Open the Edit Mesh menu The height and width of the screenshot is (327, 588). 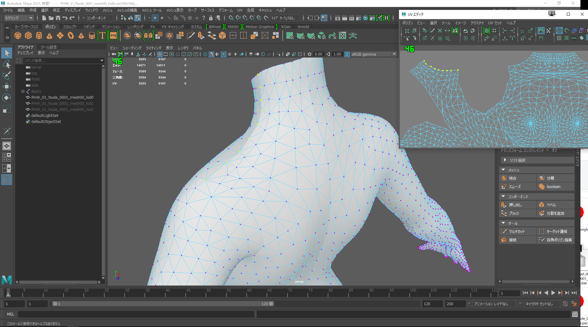coord(127,10)
